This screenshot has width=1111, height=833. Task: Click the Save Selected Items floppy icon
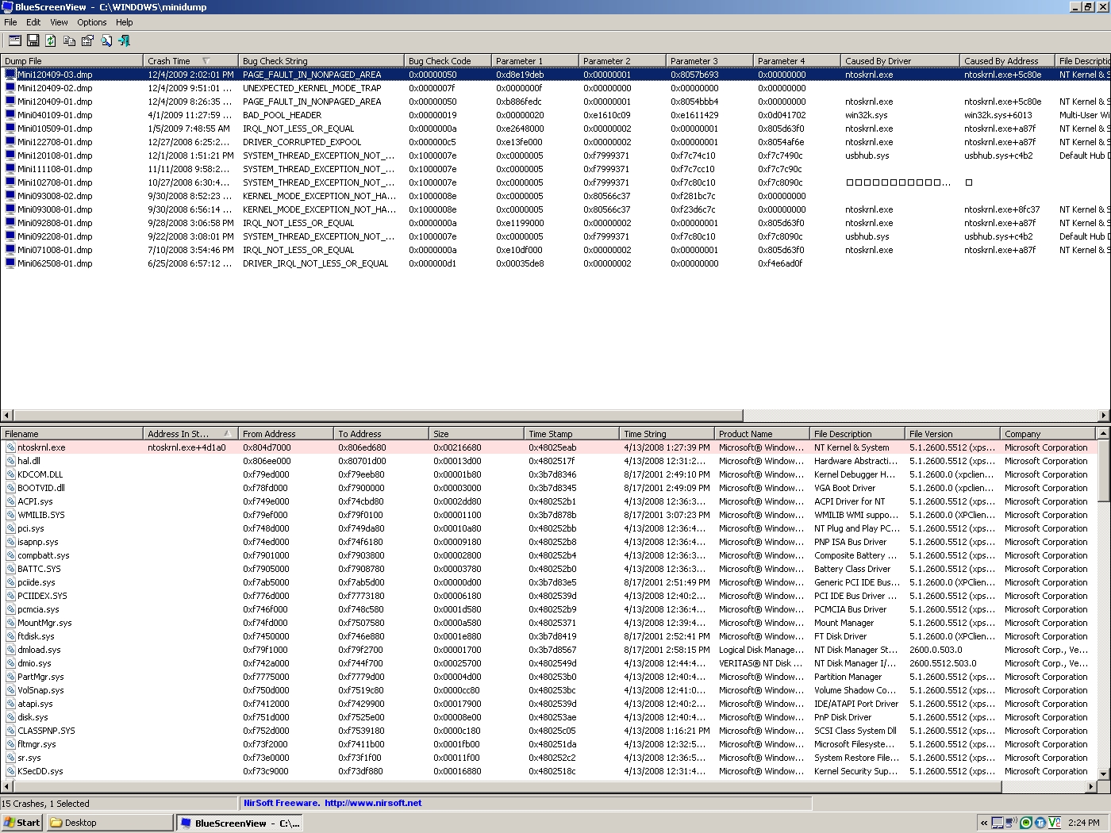(x=33, y=40)
